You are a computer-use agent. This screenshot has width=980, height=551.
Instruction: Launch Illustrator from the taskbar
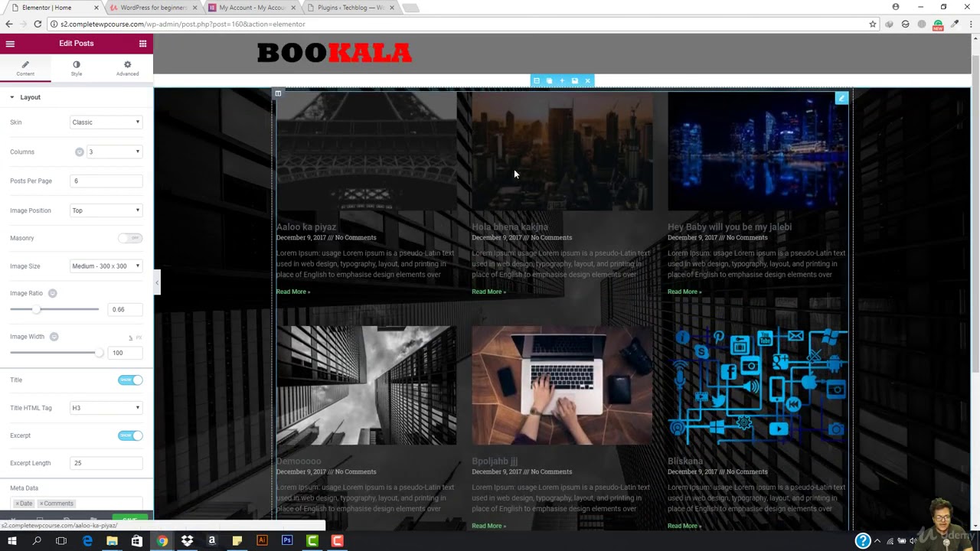click(262, 541)
